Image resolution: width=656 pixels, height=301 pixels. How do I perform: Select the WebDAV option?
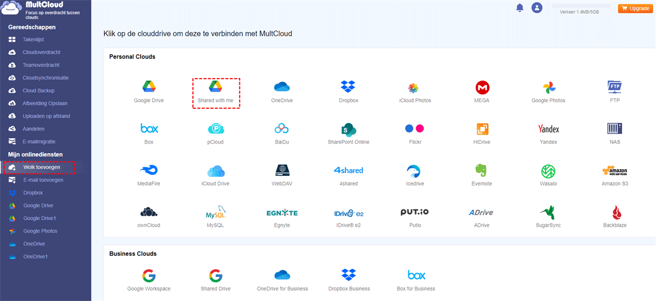(x=282, y=175)
